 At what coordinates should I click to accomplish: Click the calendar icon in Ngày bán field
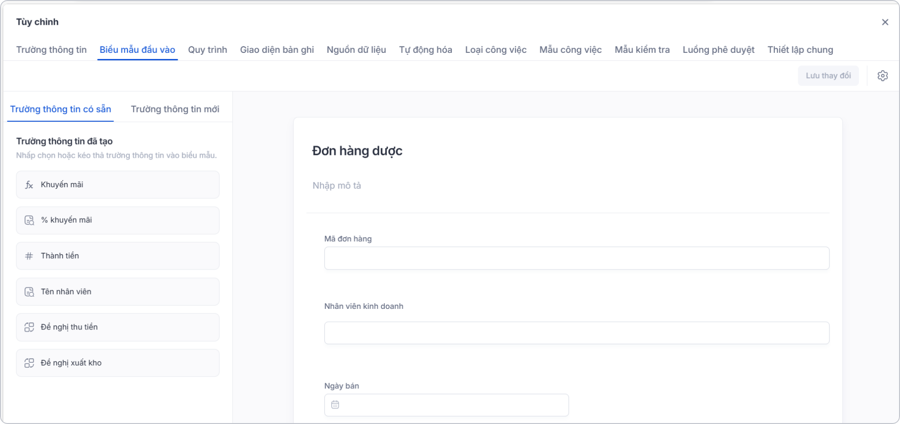[x=335, y=405]
